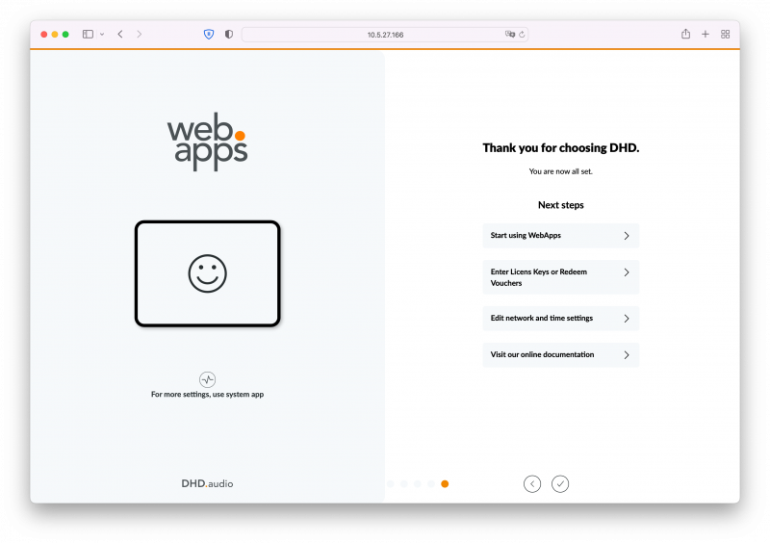
Task: Show the tab overview grid icon
Action: (725, 34)
